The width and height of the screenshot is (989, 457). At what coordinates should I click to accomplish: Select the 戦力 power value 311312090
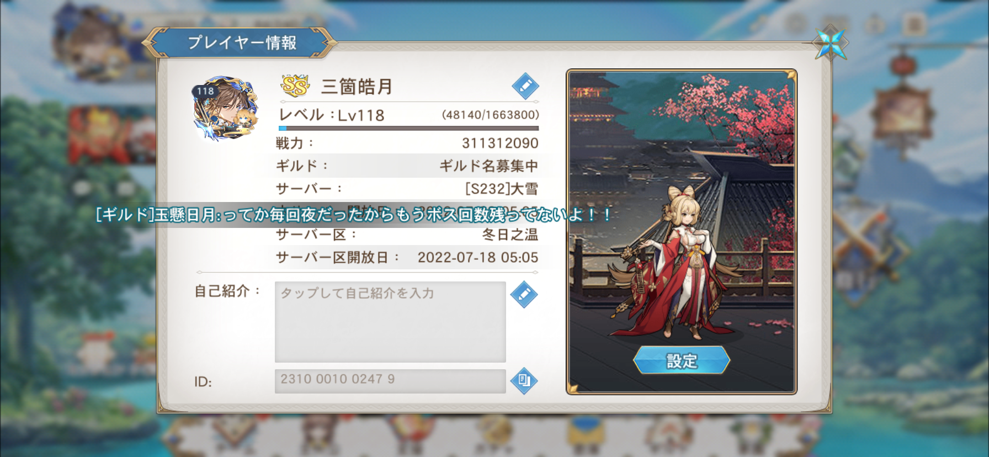[x=500, y=144]
